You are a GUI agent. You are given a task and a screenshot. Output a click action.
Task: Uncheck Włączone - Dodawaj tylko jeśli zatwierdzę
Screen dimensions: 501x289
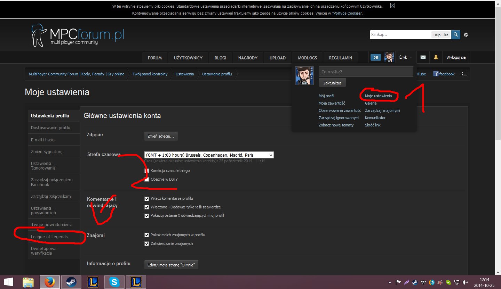point(146,207)
